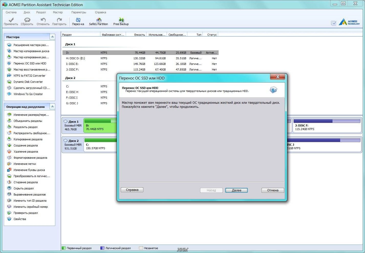Select E: DISC H partition row

tap(90, 92)
